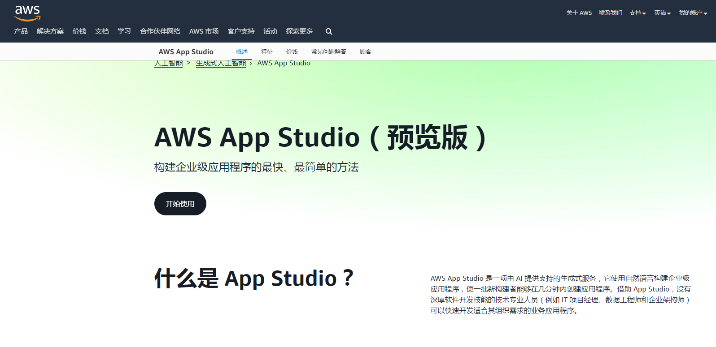Open 合作伙伴网络 menu
The width and height of the screenshot is (716, 347).
pos(160,31)
